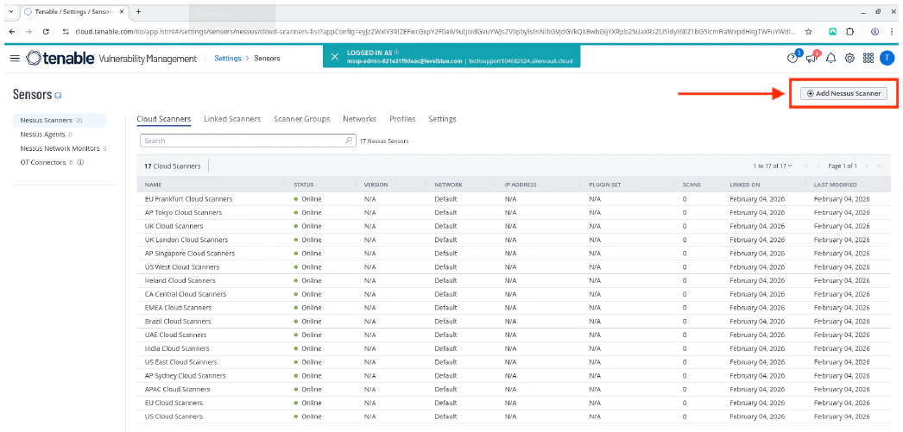Open the hamburger navigation menu
The image size is (903, 432).
point(15,58)
